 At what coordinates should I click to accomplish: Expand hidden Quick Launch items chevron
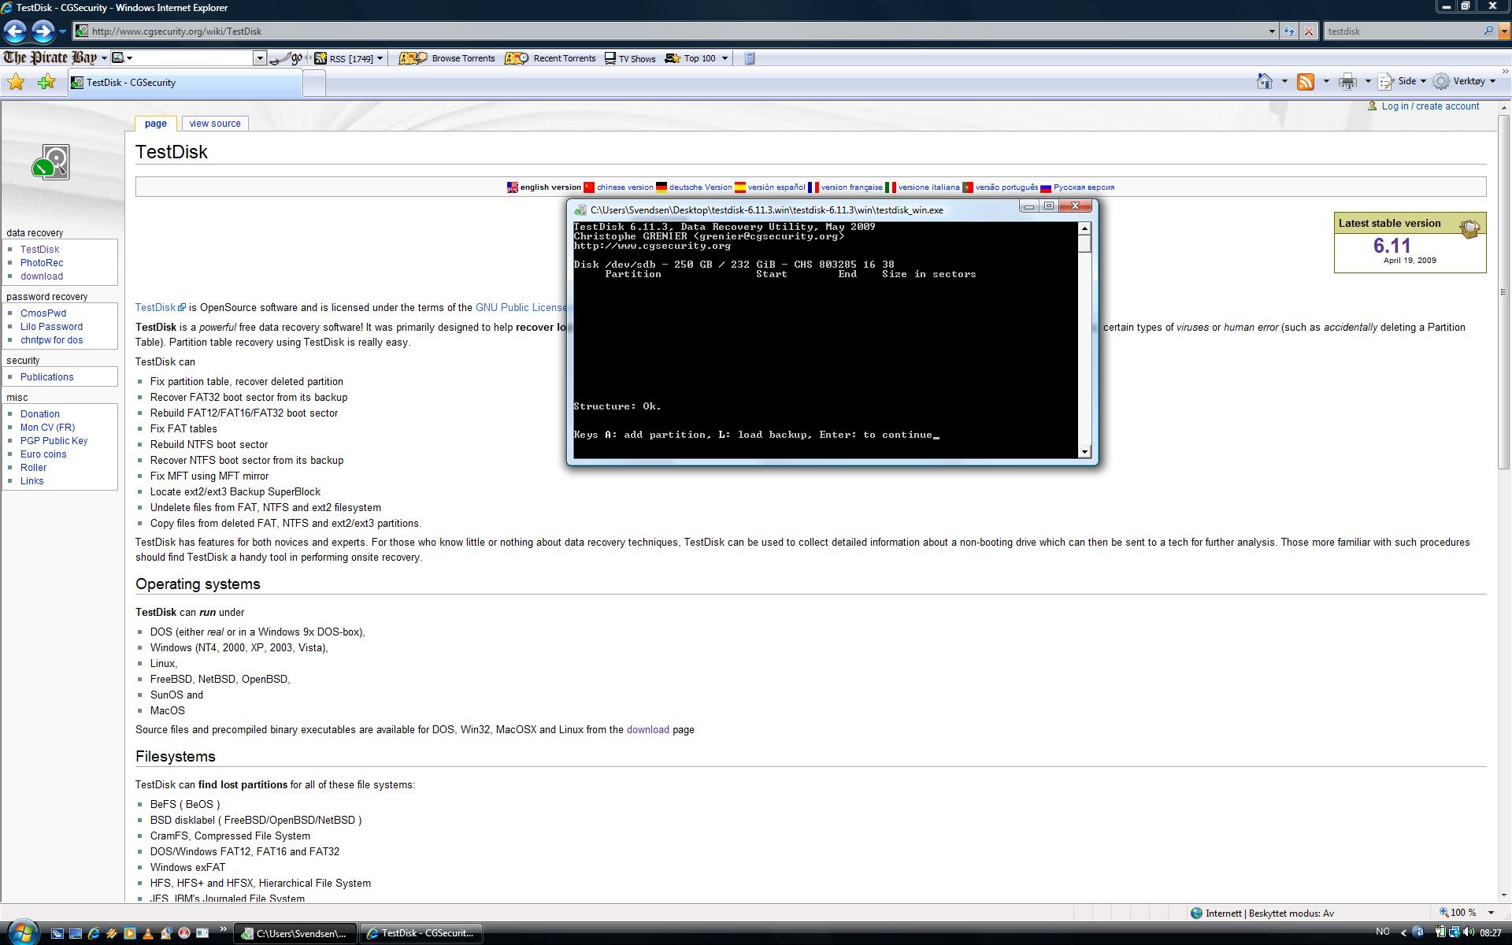(x=223, y=930)
